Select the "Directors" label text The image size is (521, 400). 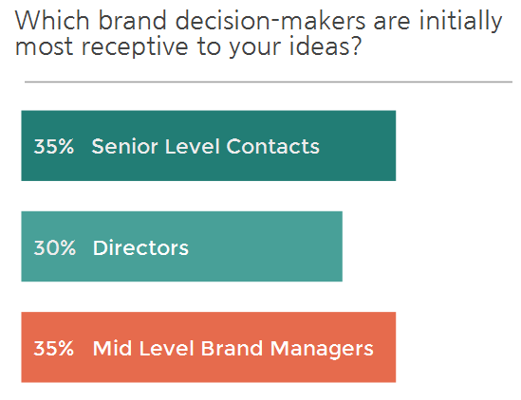pyautogui.click(x=140, y=247)
